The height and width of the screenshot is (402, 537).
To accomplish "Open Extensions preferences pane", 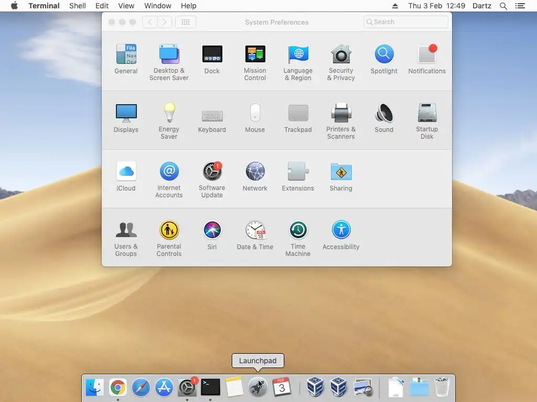I will point(298,176).
